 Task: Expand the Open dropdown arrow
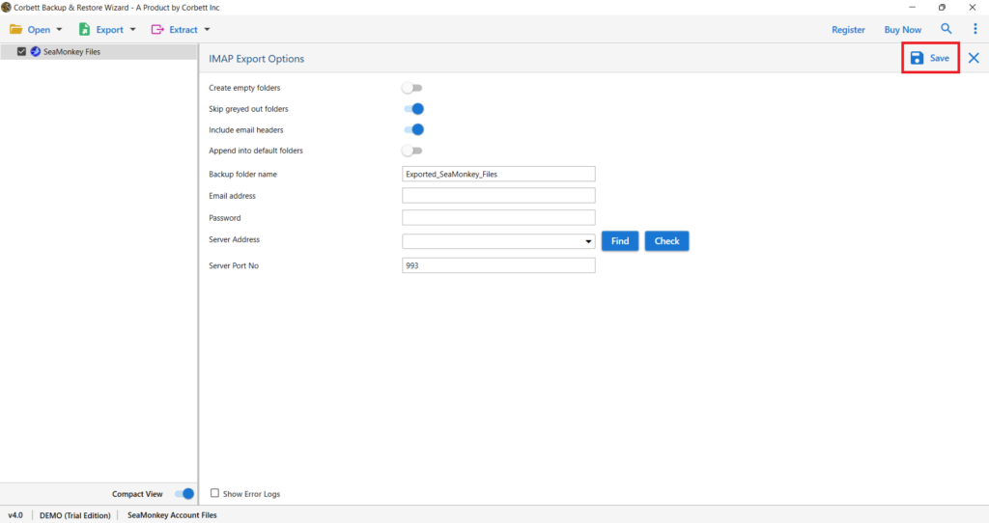(x=59, y=30)
